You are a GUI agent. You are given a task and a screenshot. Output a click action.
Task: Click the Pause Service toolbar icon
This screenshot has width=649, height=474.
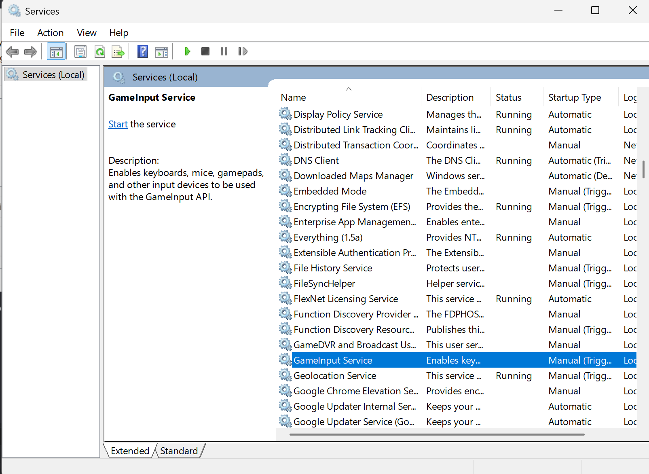pyautogui.click(x=224, y=51)
